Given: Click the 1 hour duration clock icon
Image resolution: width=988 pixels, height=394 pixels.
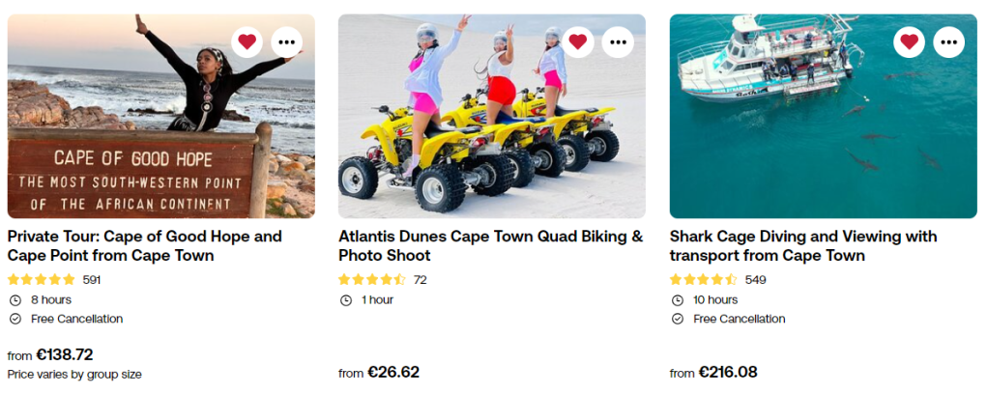Looking at the screenshot, I should (x=346, y=299).
